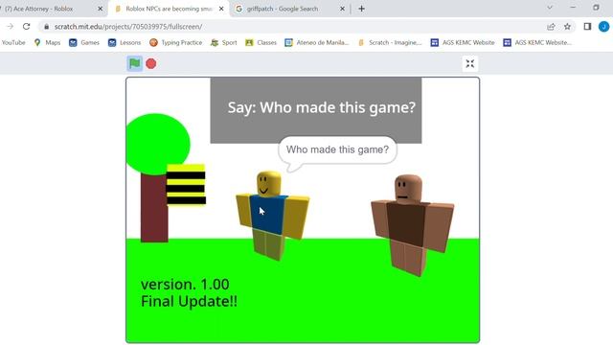Open the YouTube bookmark
The image size is (613, 345).
click(13, 42)
